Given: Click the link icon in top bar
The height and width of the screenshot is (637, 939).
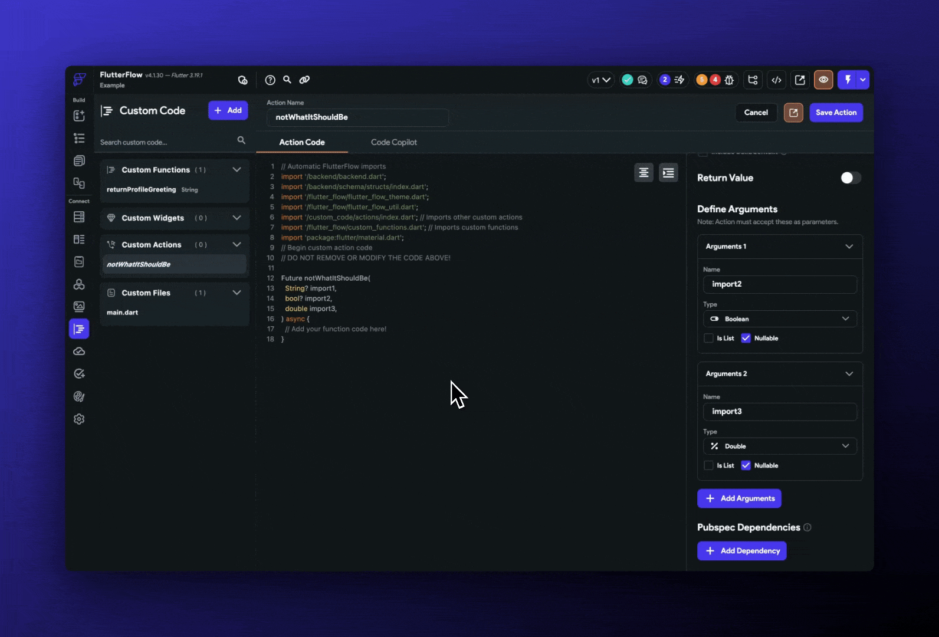Looking at the screenshot, I should [304, 80].
